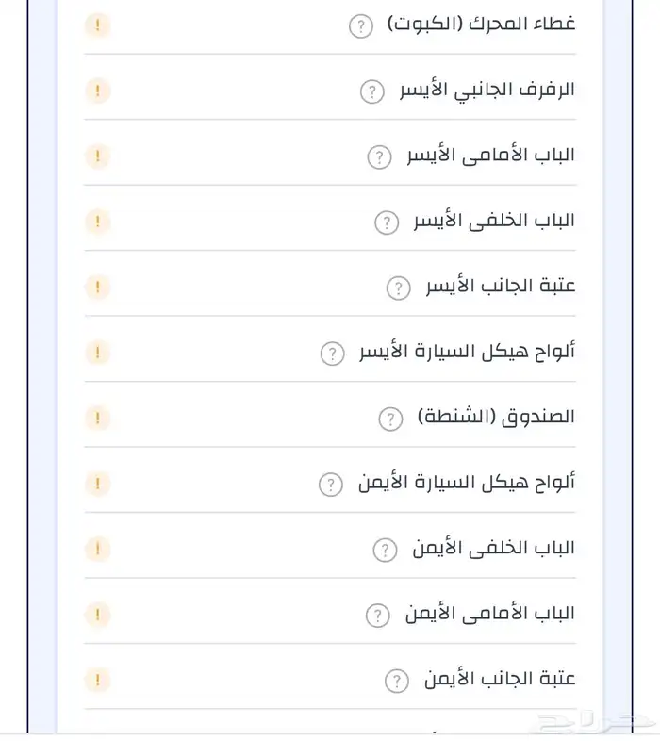Click help icon beside غطاء المحرك (الكبوت)
The image size is (660, 741).
click(x=361, y=25)
